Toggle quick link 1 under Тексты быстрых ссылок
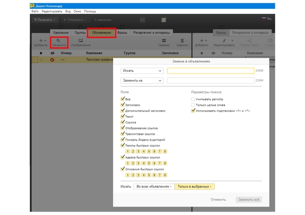305x215 pixels. (127, 151)
